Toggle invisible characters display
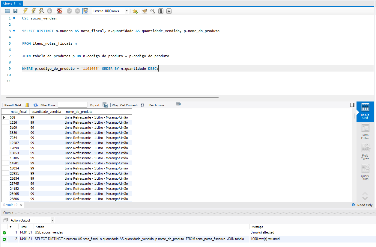 161,11
